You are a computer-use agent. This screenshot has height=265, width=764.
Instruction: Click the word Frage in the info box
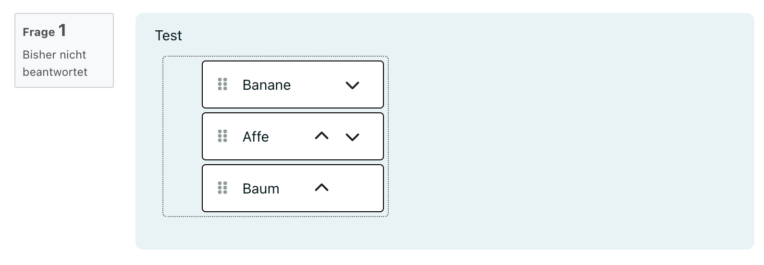click(x=38, y=33)
